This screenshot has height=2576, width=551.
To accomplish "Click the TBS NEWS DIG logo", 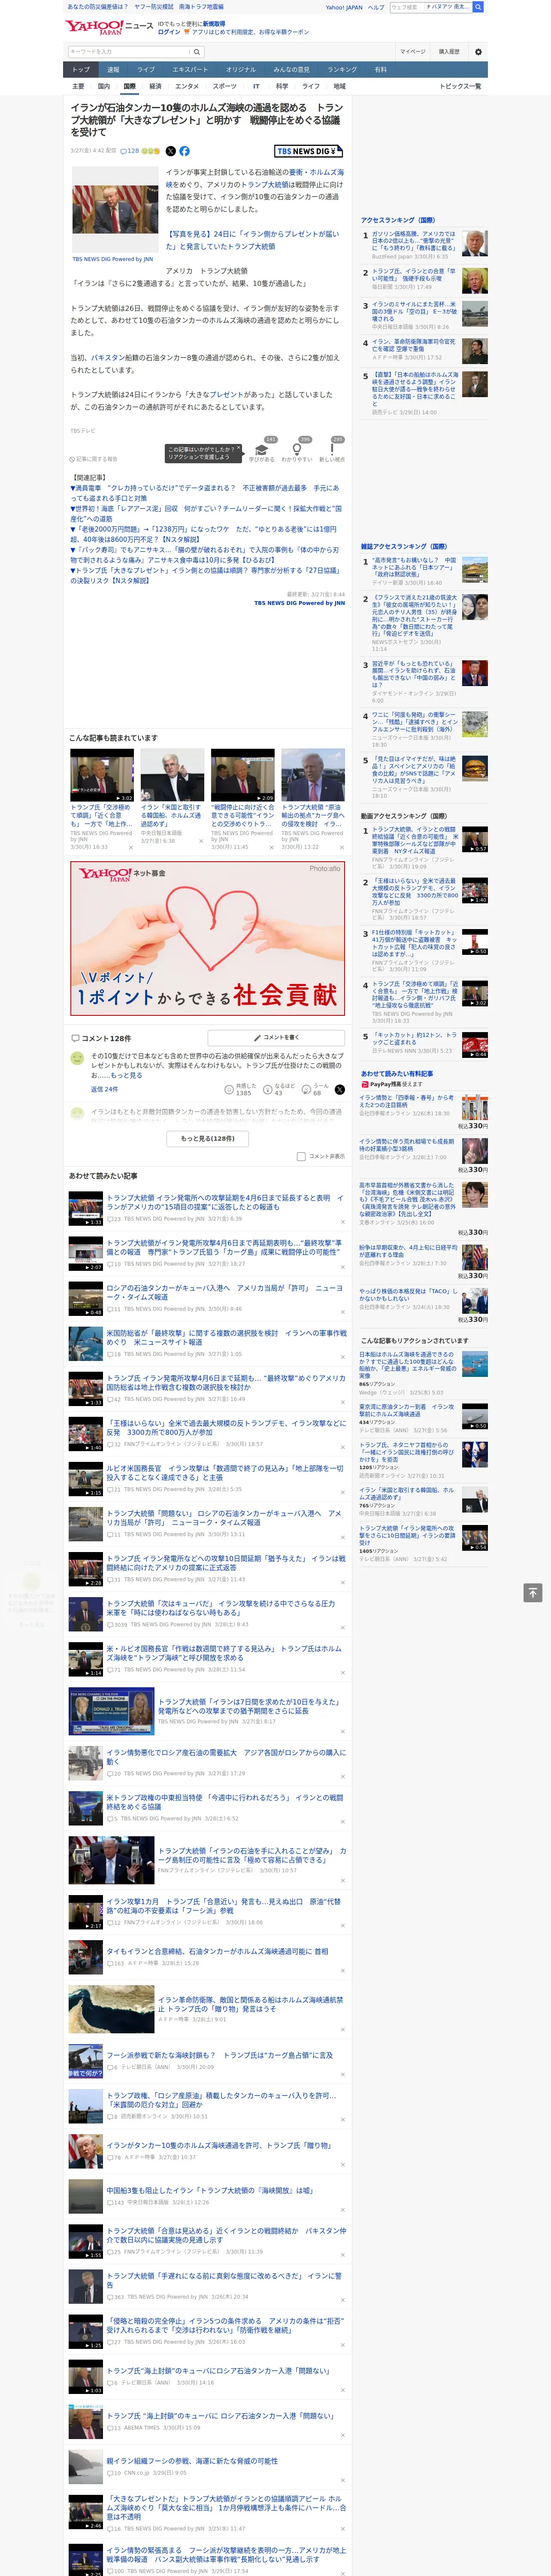I will (309, 151).
